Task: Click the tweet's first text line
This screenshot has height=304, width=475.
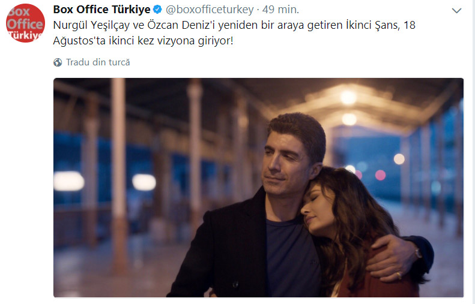Action: click(x=234, y=25)
